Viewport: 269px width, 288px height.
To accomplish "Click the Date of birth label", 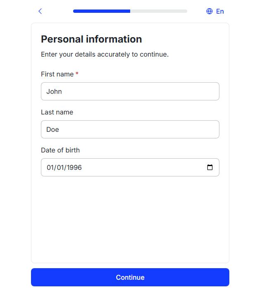I will 60,150.
